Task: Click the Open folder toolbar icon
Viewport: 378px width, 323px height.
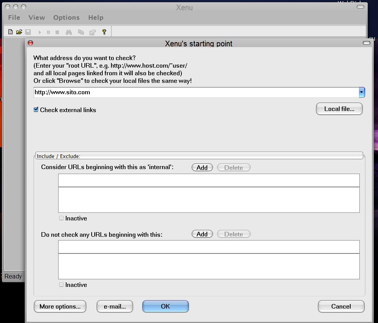Action: pos(19,32)
